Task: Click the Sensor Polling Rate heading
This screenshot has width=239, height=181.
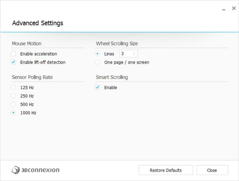Action: point(32,77)
